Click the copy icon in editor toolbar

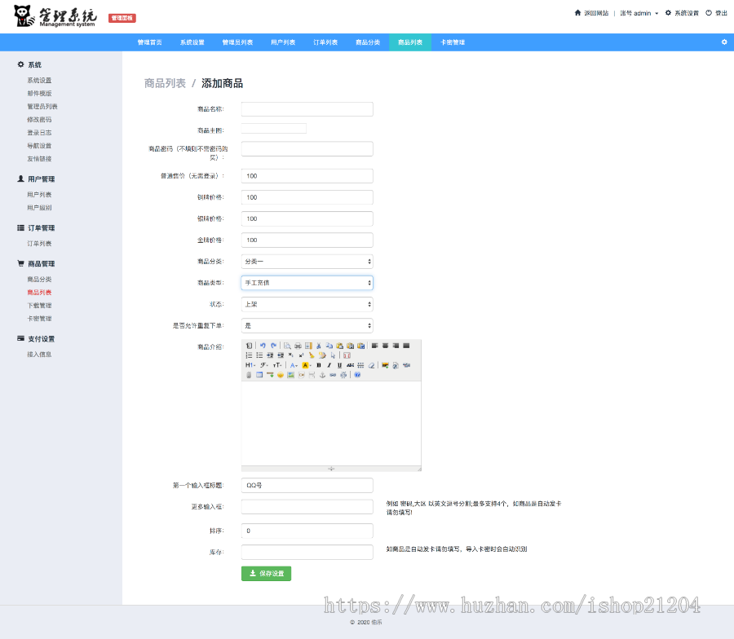(x=329, y=346)
